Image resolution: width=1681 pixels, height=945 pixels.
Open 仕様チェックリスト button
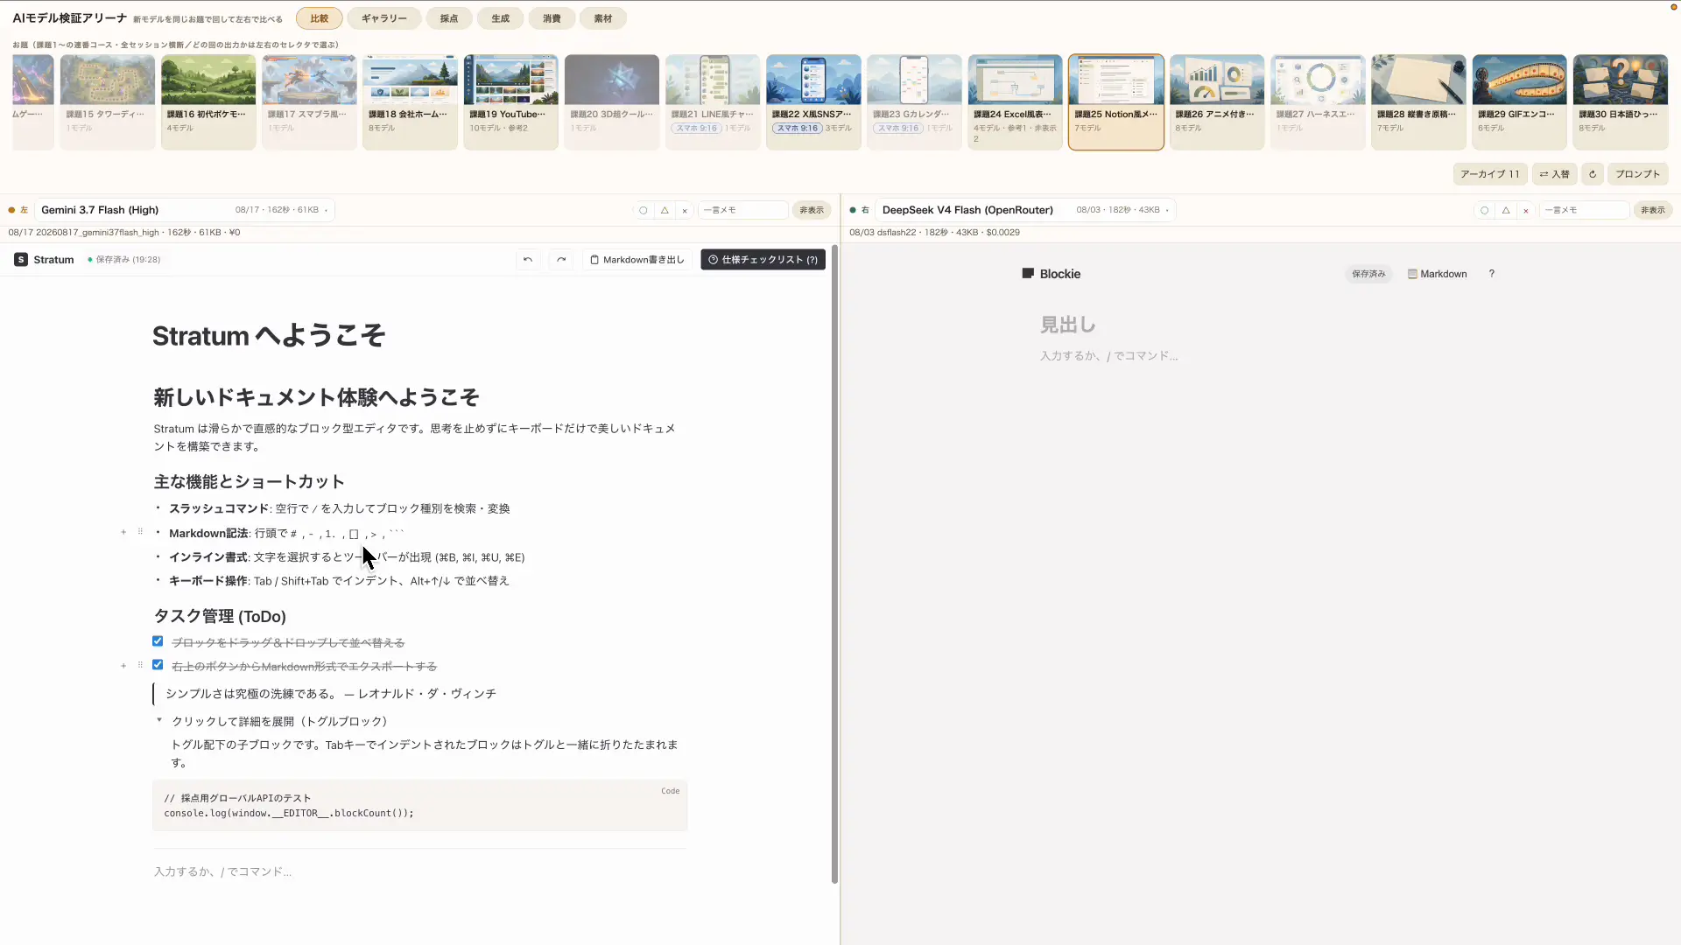click(x=763, y=260)
